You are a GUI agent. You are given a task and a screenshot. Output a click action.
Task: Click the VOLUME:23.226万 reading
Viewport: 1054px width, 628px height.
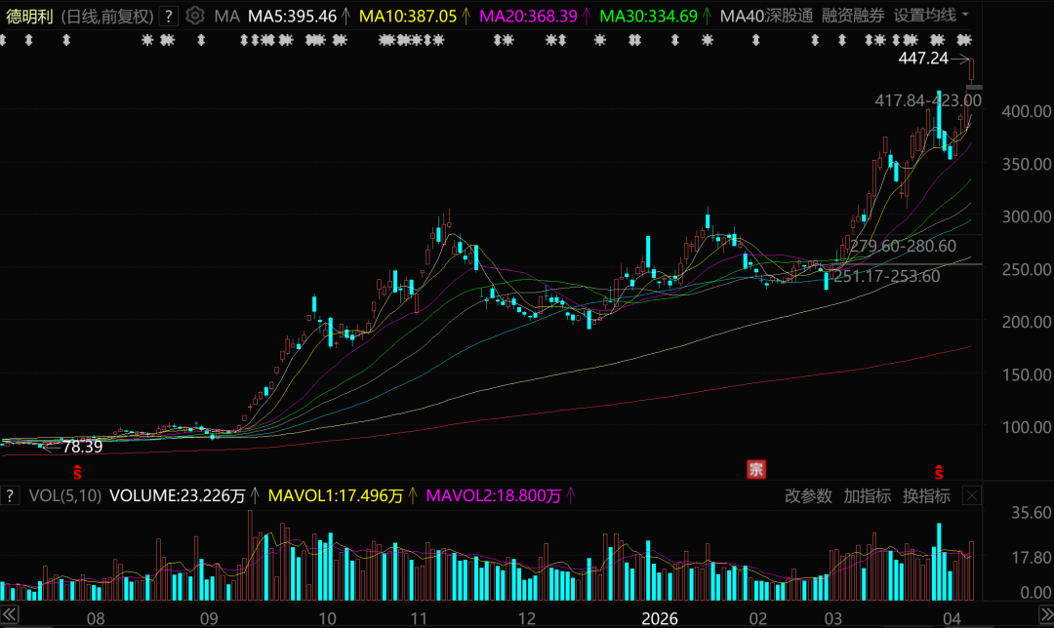tap(178, 496)
